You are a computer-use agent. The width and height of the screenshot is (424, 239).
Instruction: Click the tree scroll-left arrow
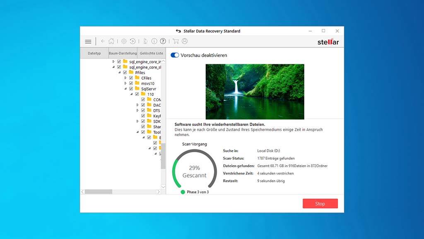click(x=83, y=192)
